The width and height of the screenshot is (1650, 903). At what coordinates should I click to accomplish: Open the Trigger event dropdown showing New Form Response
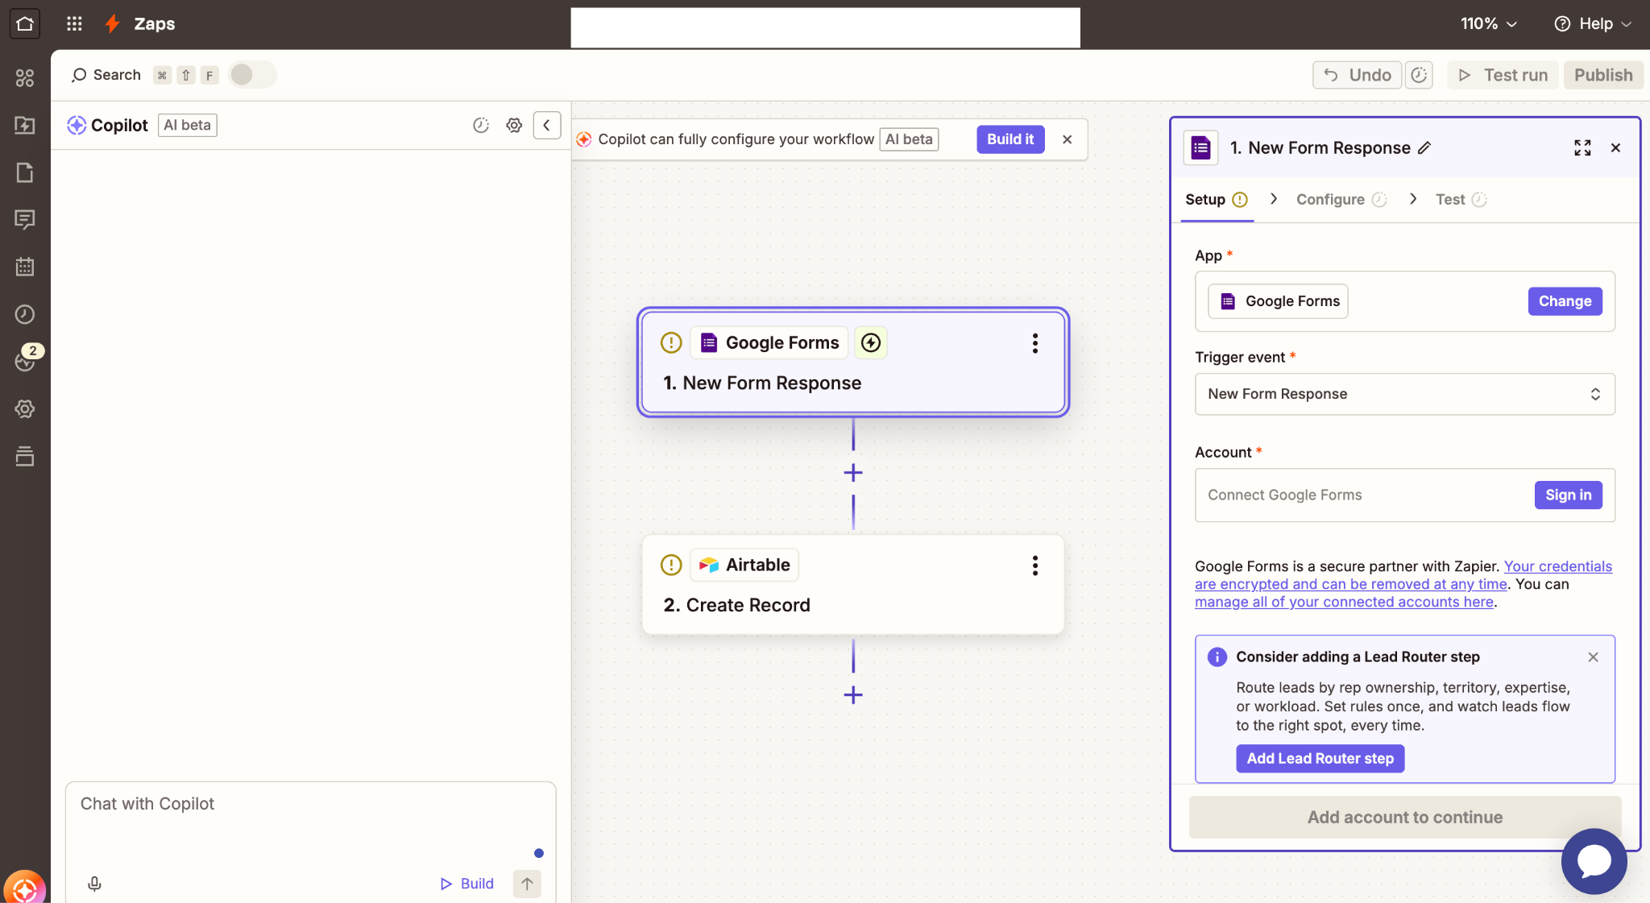tap(1403, 394)
